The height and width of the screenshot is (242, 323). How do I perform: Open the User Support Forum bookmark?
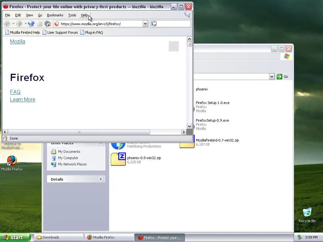coord(60,32)
